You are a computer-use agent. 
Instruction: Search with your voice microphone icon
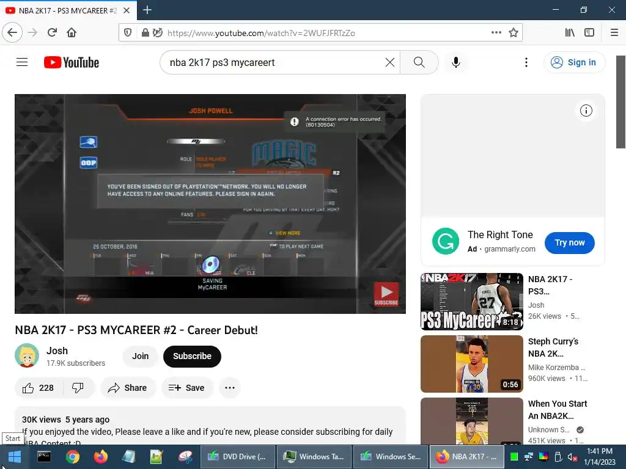456,63
